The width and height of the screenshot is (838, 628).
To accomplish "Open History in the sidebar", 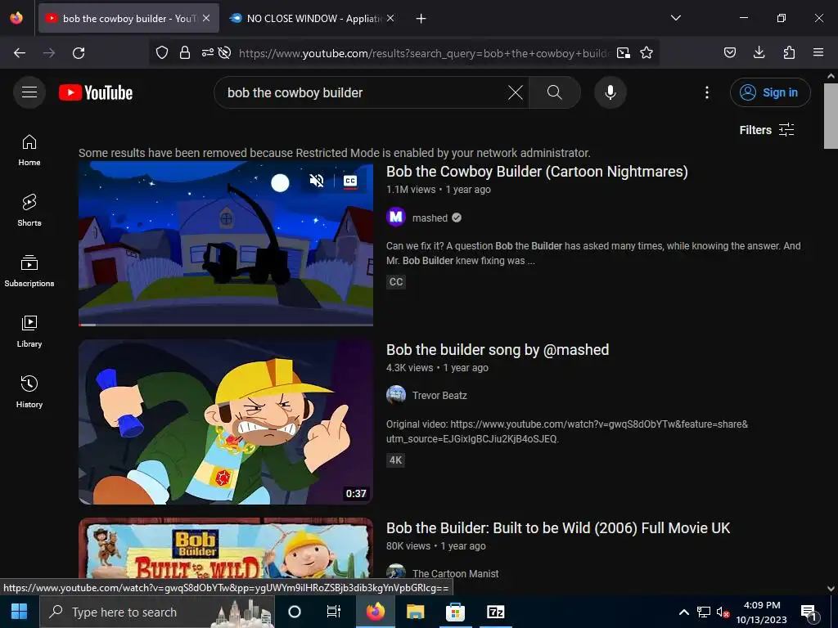I will (29, 392).
